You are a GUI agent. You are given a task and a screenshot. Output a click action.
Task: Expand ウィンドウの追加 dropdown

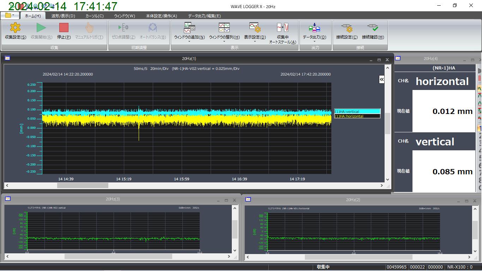(x=189, y=42)
